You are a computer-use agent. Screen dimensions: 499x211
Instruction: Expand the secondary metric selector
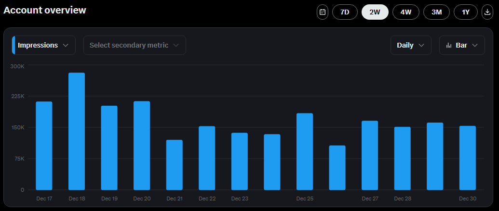click(135, 45)
